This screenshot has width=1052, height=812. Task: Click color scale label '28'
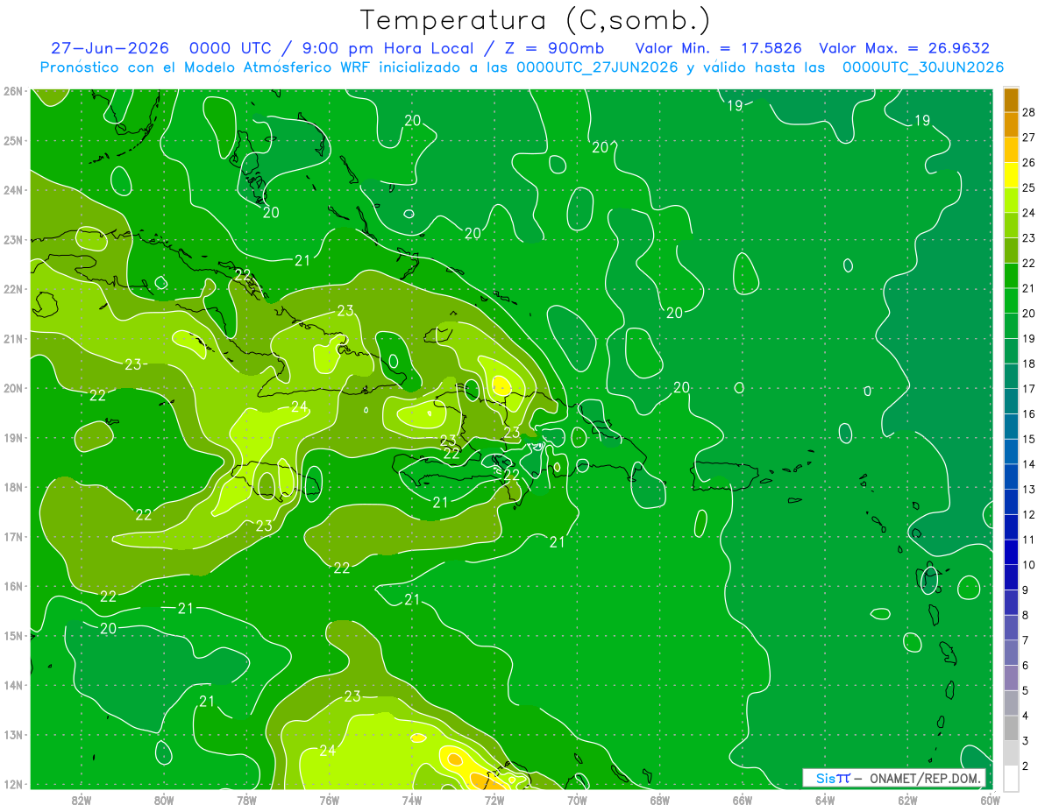1029,112
